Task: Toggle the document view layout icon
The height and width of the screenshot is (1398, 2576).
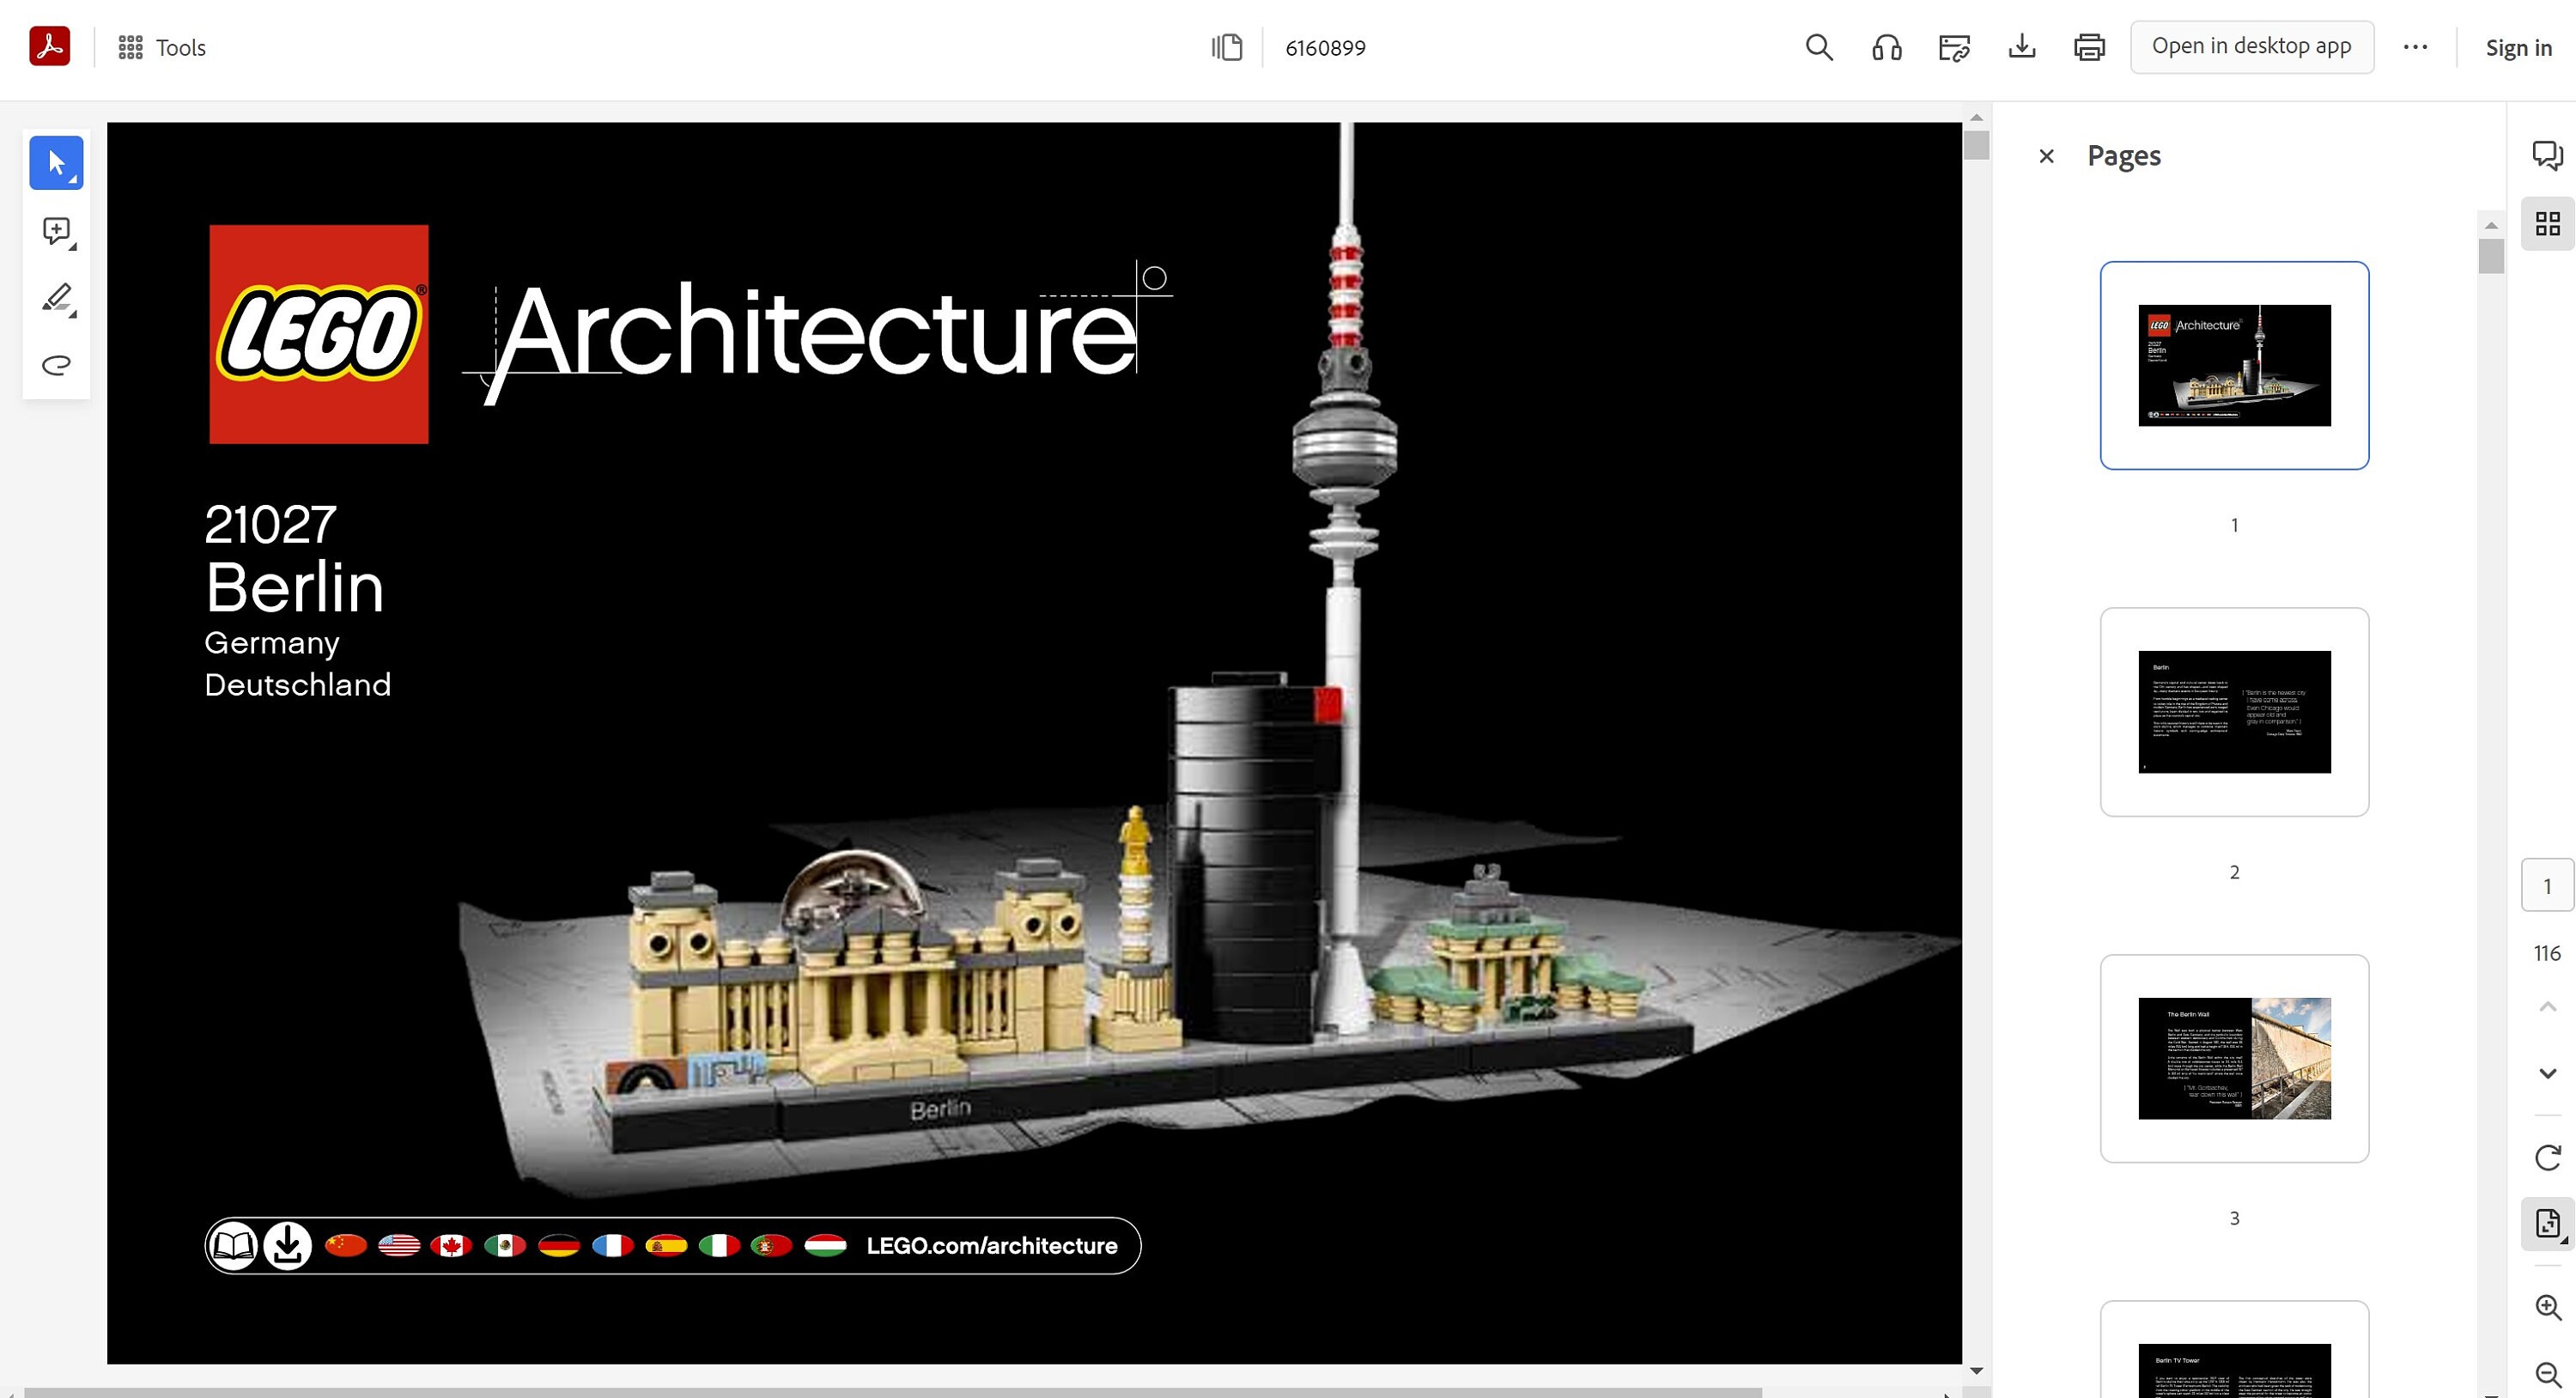Action: (1226, 47)
